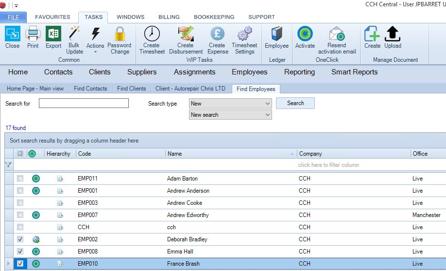Click the Company column filter field
446x271 pixels.
354,165
